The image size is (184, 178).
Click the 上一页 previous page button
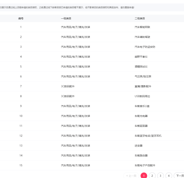pyautogui.click(x=131, y=176)
